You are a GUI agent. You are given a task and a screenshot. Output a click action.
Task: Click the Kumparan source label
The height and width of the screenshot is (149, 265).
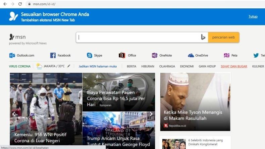coord(105,105)
